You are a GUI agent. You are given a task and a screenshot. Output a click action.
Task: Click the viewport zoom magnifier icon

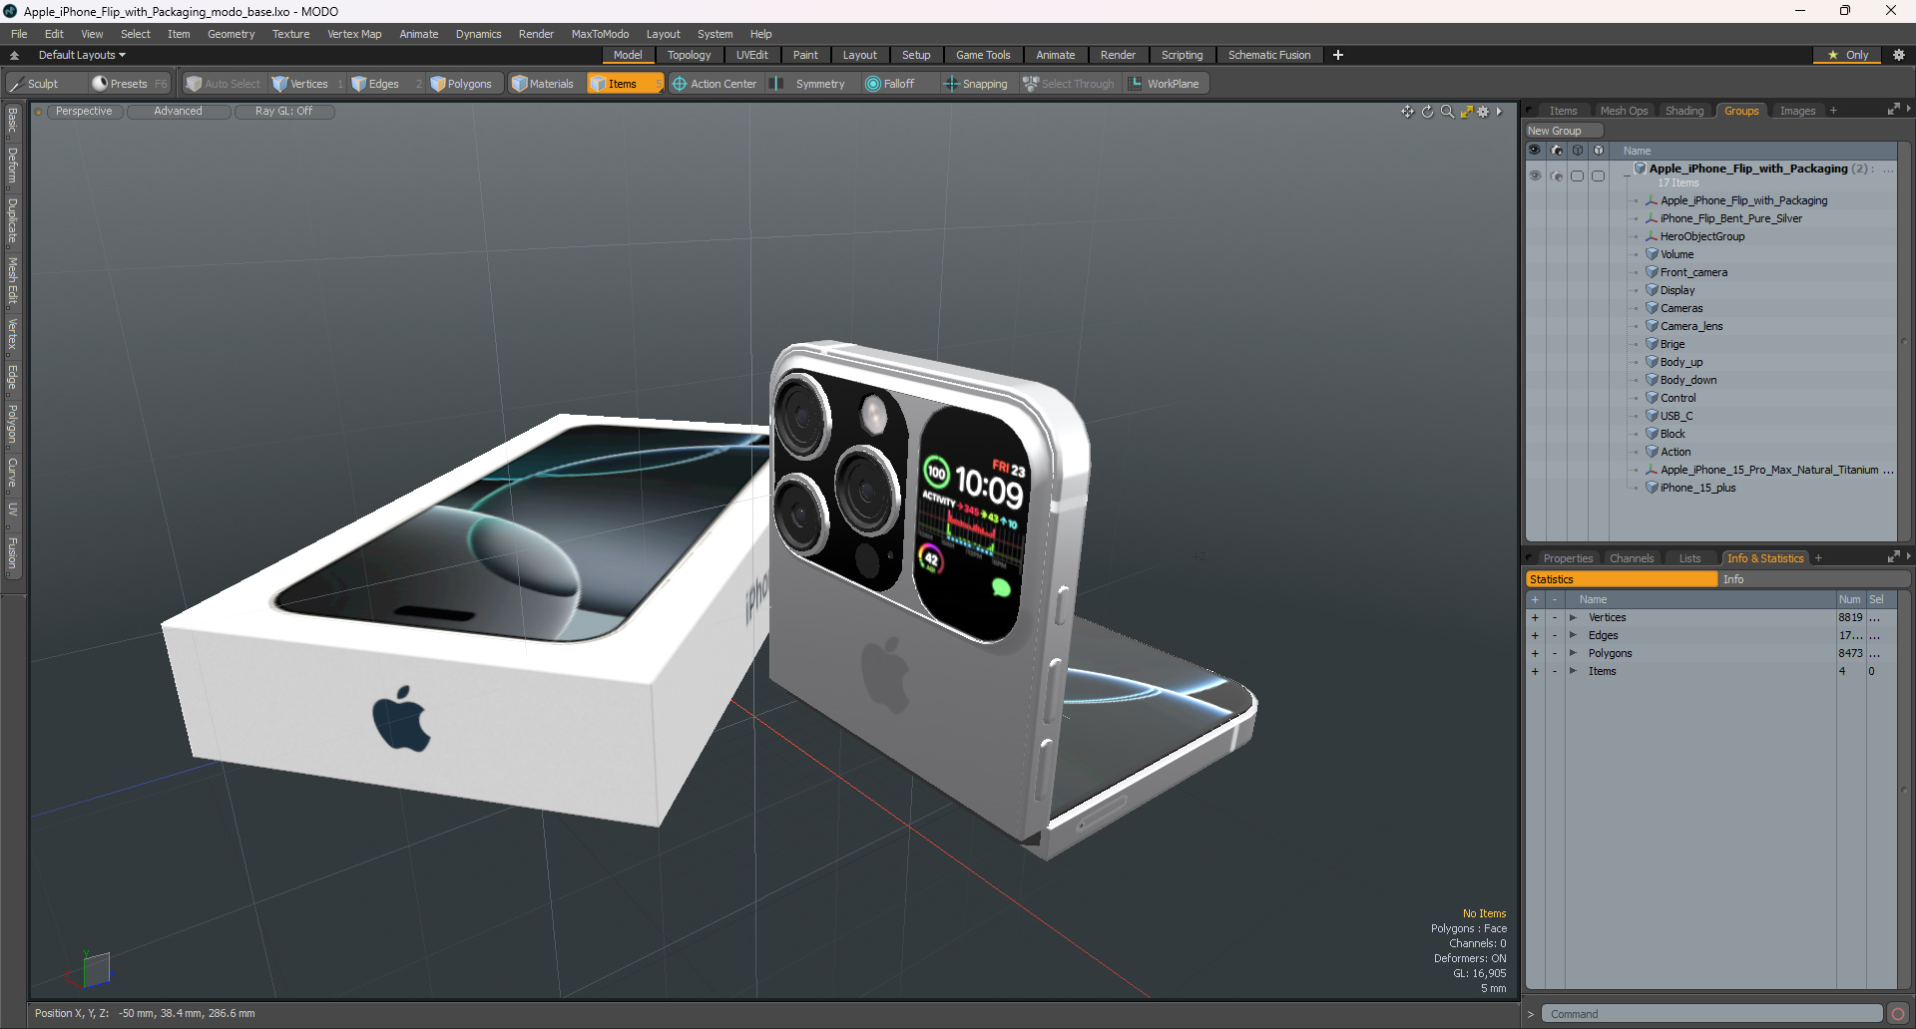[1447, 112]
